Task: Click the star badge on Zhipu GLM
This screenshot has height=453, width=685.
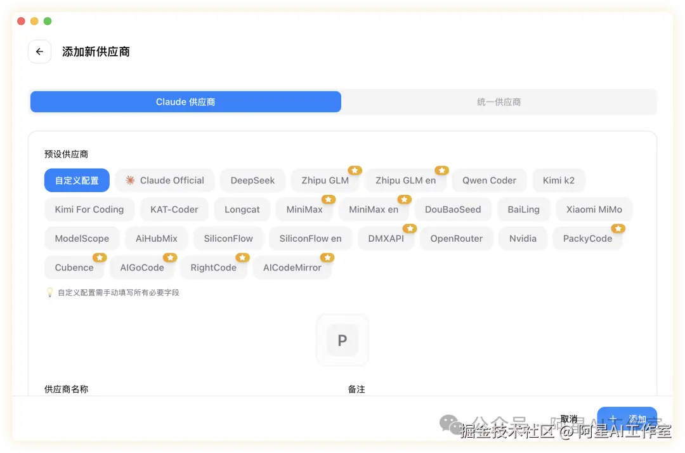Action: 355,171
